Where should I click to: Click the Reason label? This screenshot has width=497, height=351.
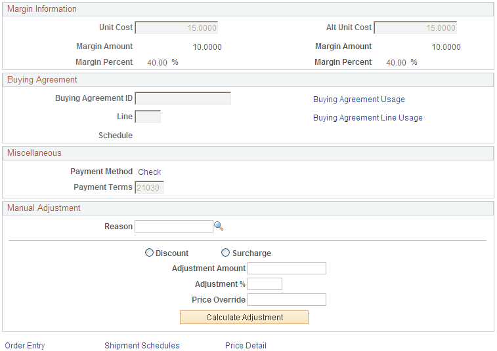pyautogui.click(x=118, y=227)
